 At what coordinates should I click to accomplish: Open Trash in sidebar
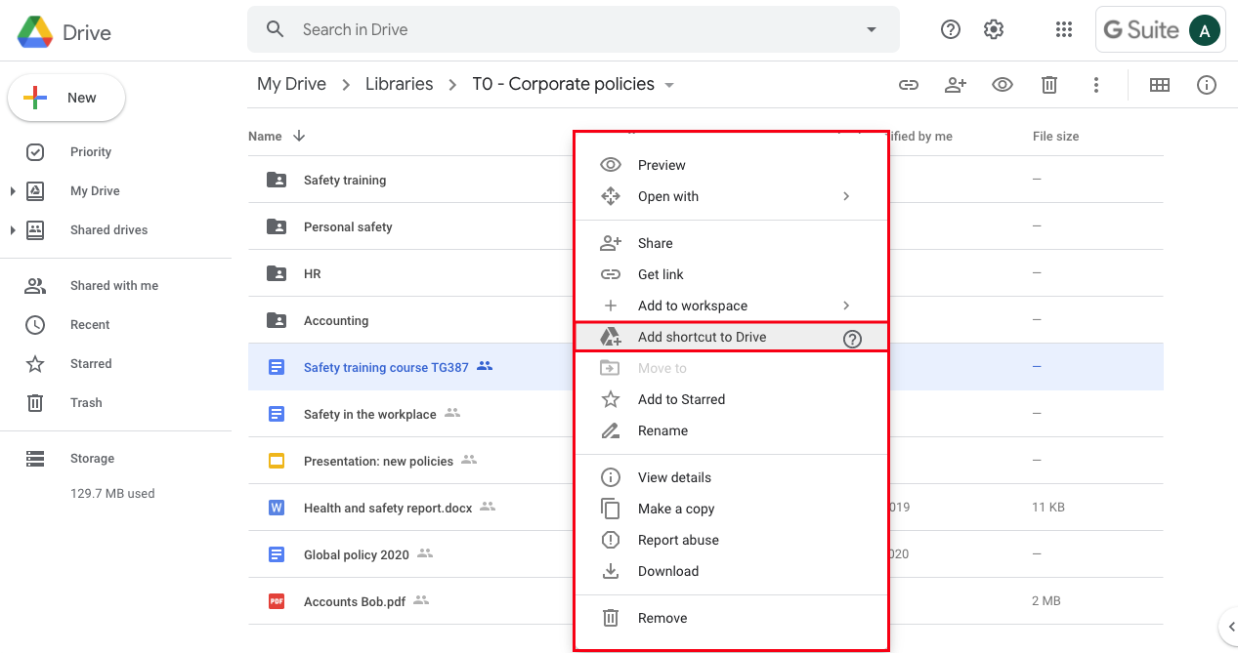tap(86, 403)
